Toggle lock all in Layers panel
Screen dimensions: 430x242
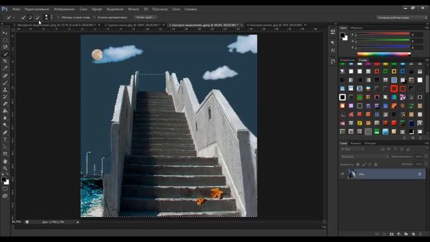click(376, 164)
